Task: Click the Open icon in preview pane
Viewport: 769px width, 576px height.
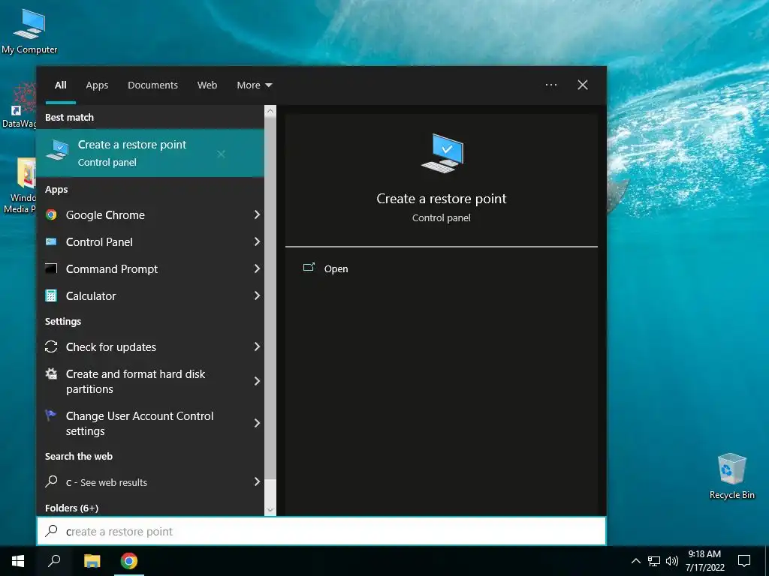Action: point(309,268)
